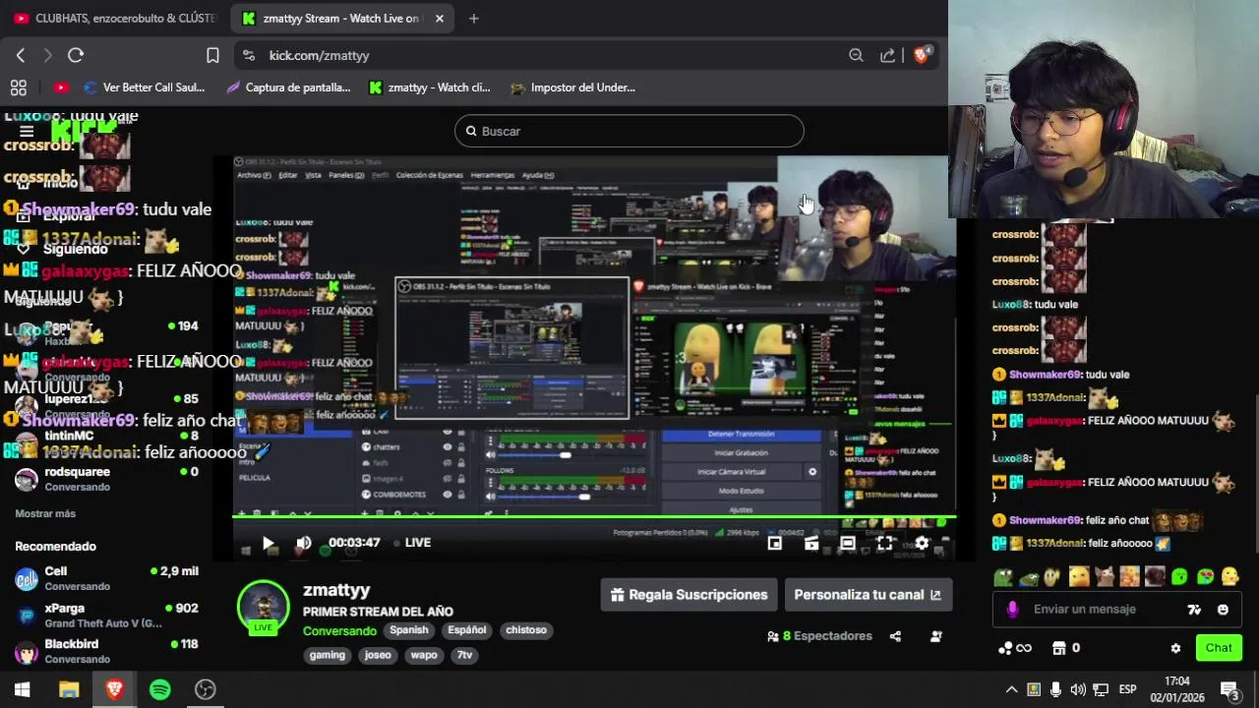1259x708 pixels.
Task: Focus the Buscar search field
Action: click(x=629, y=131)
